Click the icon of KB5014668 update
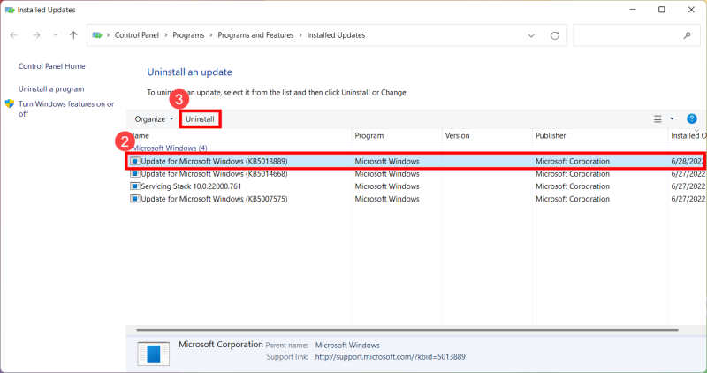Viewport: 707px width, 373px height. click(x=135, y=173)
